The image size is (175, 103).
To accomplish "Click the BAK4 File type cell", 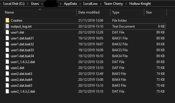I will [119, 80].
